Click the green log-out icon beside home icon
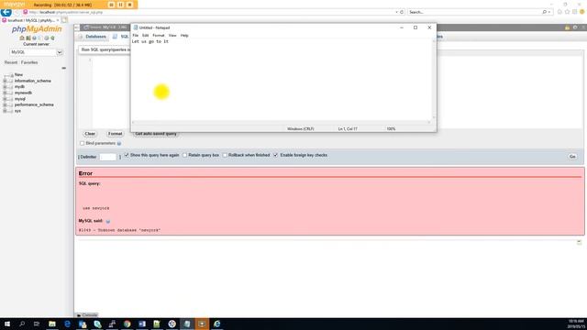Image resolution: width=587 pixels, height=330 pixels. click(28, 38)
